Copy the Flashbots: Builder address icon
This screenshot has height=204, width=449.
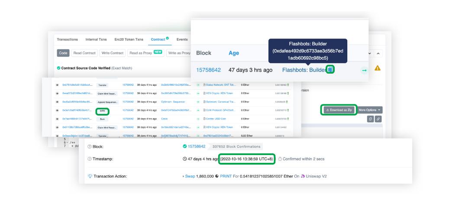pyautogui.click(x=330, y=69)
